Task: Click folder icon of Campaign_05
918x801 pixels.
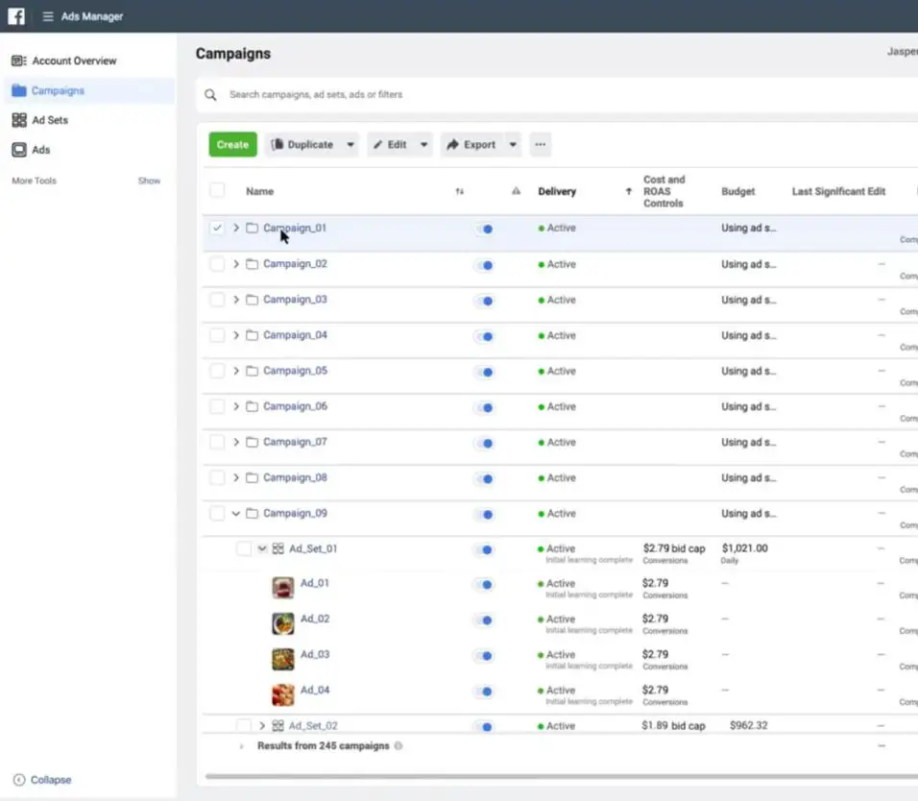Action: point(252,371)
